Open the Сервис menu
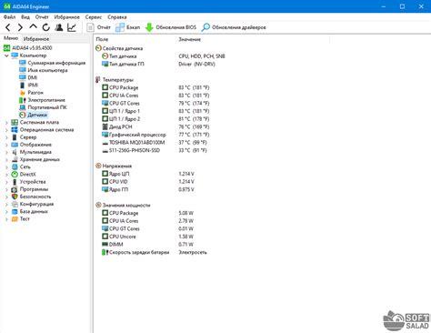Image resolution: width=431 pixels, height=333 pixels. click(94, 17)
